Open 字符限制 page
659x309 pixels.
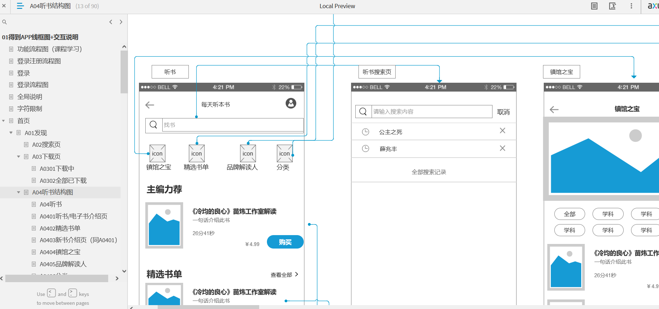pos(30,109)
